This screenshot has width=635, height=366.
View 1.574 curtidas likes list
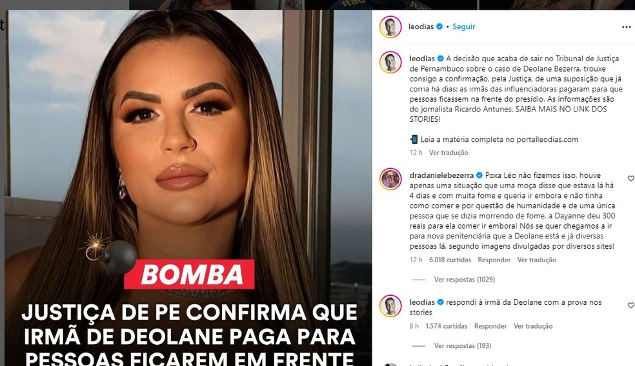pyautogui.click(x=447, y=326)
